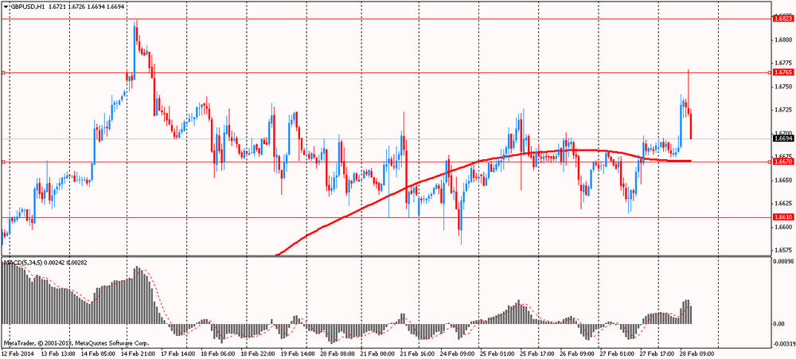Click the 12 Feb 2014 date label
Viewport: 796px width, 359px height.
point(19,353)
